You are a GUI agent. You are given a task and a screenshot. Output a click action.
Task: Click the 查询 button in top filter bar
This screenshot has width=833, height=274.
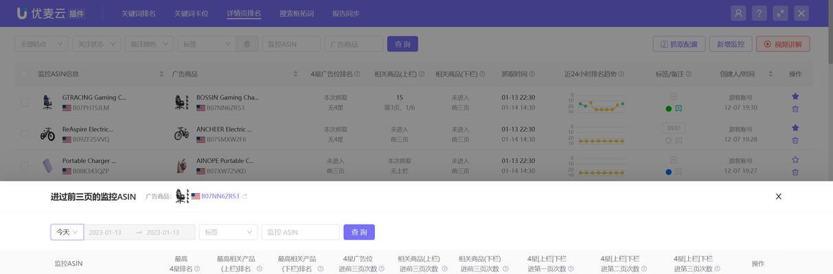pos(402,44)
